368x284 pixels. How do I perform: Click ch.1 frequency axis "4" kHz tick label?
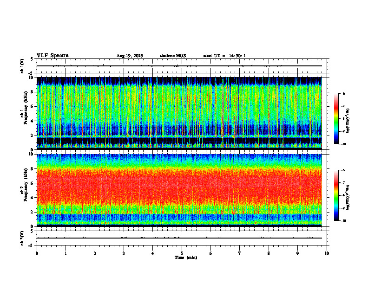click(33, 121)
